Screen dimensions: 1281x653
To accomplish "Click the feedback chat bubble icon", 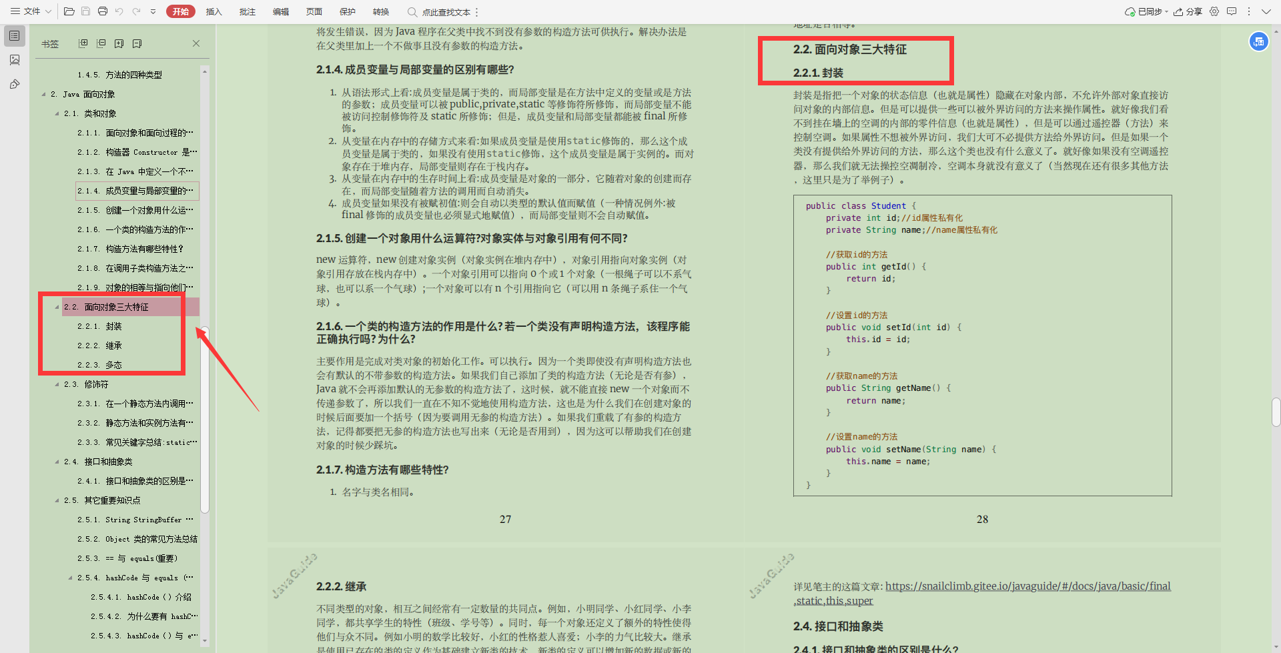I will (1232, 11).
